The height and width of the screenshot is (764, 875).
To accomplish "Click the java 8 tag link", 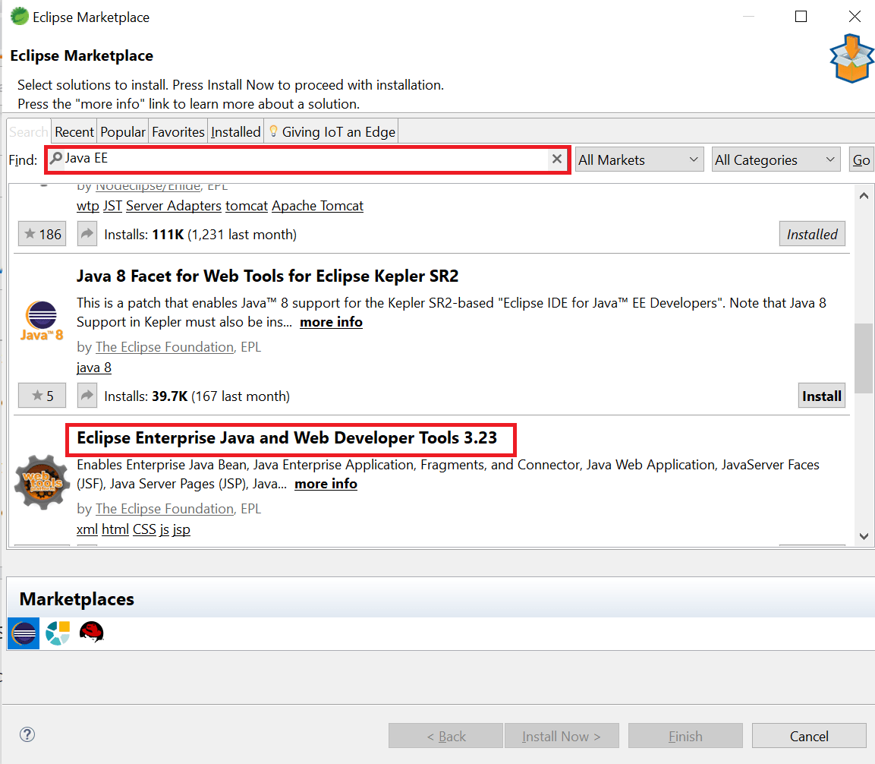I will 94,368.
